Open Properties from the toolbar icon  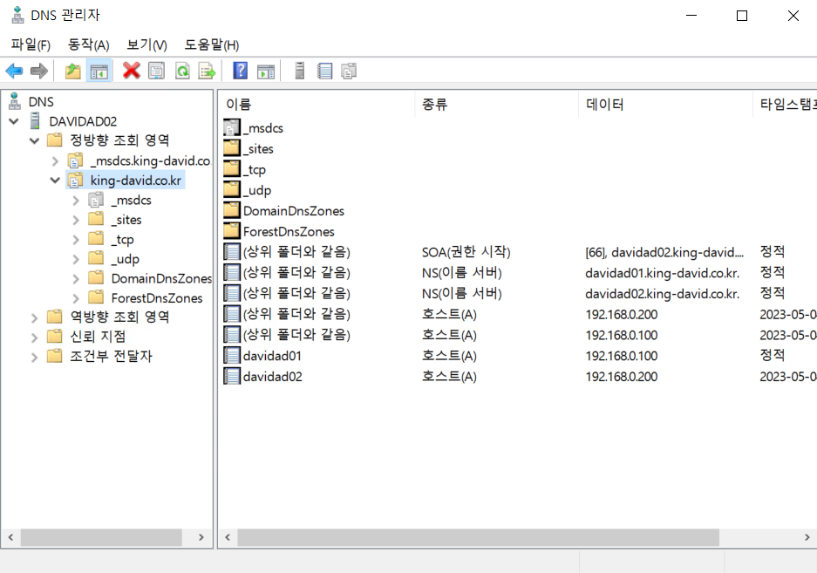coord(156,71)
